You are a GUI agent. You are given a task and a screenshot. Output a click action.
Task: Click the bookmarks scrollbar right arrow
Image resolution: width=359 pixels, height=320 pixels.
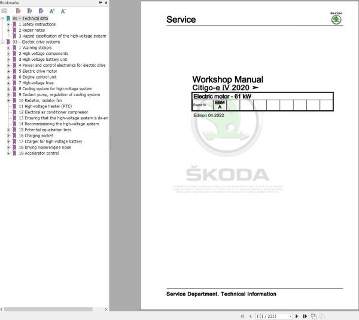point(106,309)
